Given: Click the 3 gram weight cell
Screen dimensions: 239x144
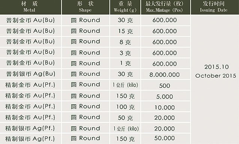Looking at the screenshot, I should 125,53.
